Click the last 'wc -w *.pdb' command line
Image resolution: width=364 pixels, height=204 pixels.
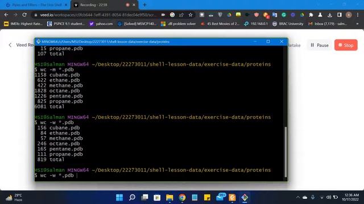click(55, 176)
